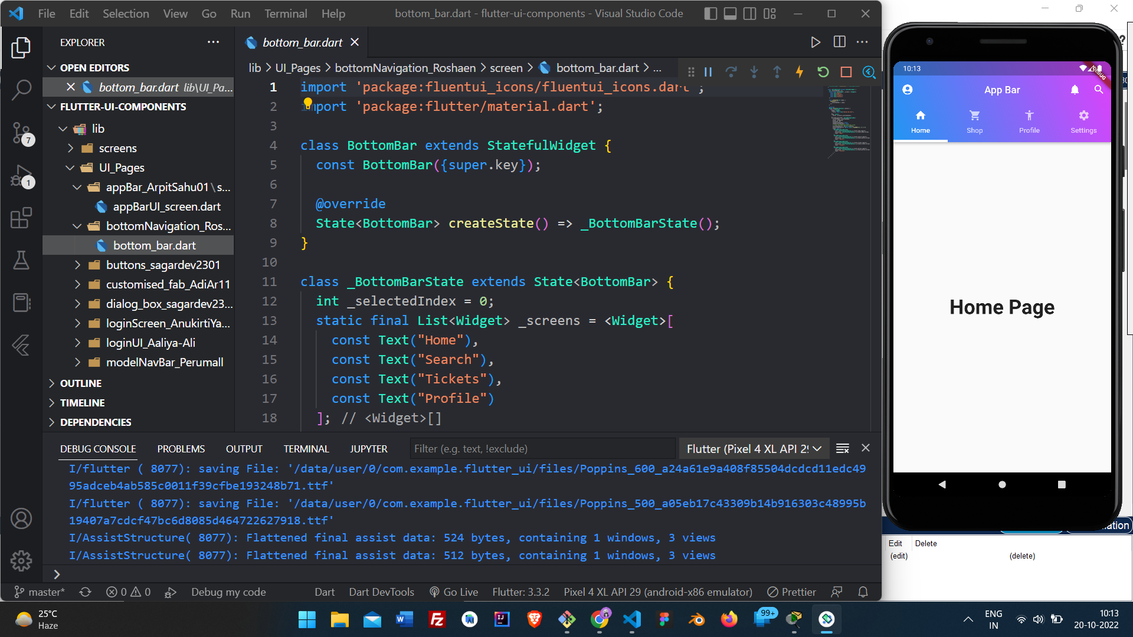The width and height of the screenshot is (1133, 637).
Task: Stop the debug session with red square icon
Action: 846,72
